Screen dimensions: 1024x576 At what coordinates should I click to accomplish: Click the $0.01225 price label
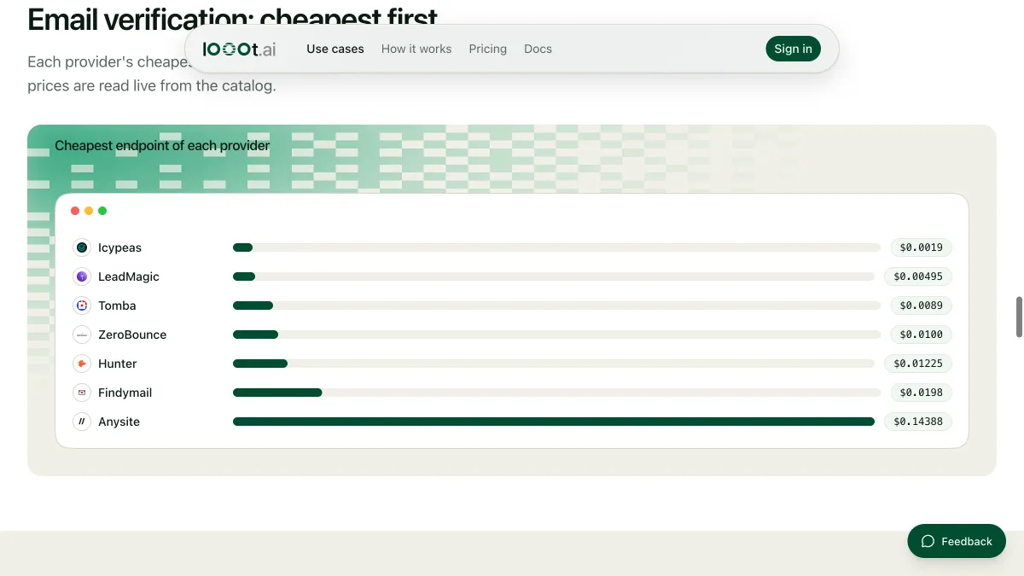[918, 364]
